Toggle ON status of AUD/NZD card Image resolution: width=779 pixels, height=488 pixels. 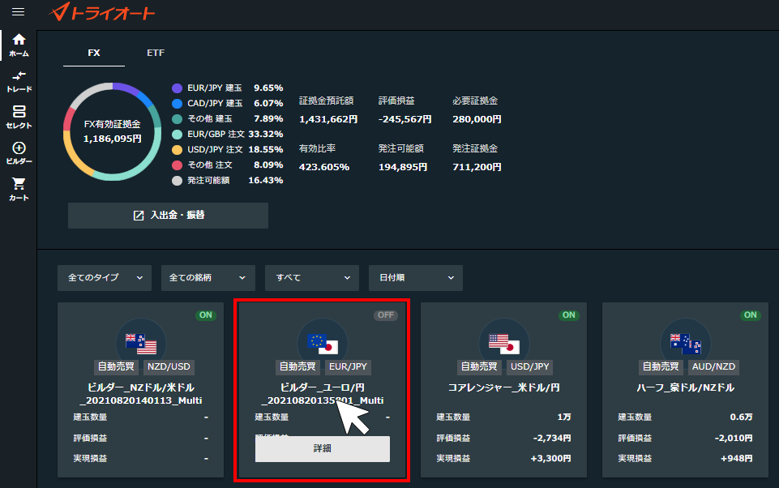pos(750,315)
